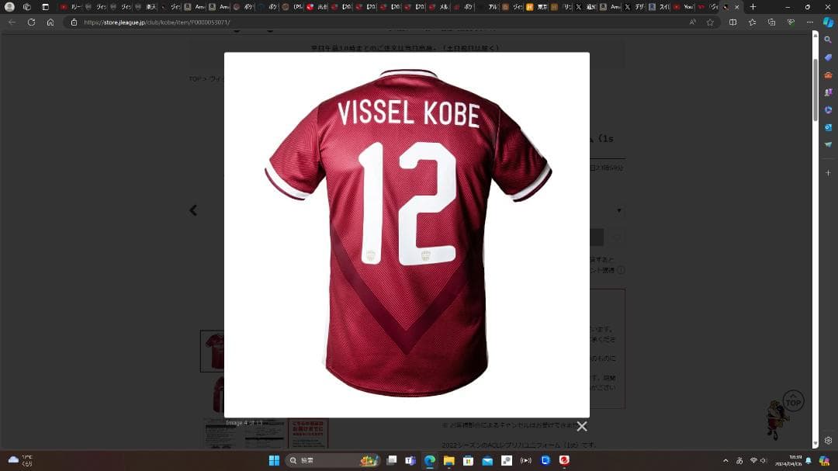
Task: Go to the previous lightbox image
Action: (x=193, y=210)
